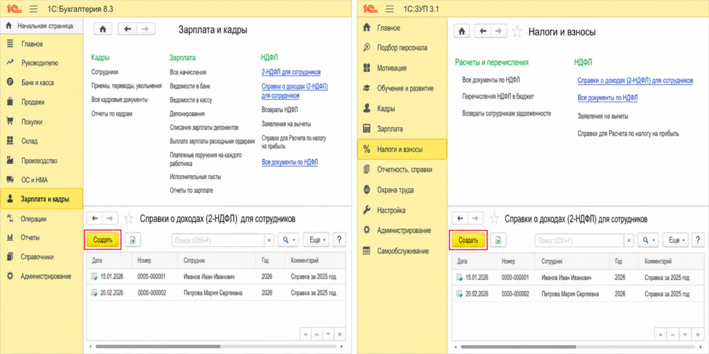Open help question mark in ЗУП list
Image resolution: width=709 pixels, height=354 pixels.
coord(699,240)
